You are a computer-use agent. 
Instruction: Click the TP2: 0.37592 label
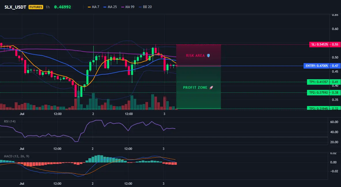click(x=318, y=92)
